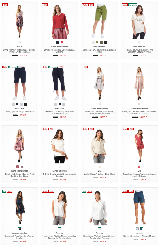Screen dimensions: 160x246
Task: Open the ESPRIT Collection T-Shirt description link
Action: point(59,175)
